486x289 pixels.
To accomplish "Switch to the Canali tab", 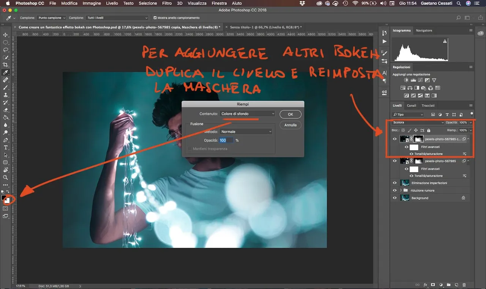I will [411, 105].
